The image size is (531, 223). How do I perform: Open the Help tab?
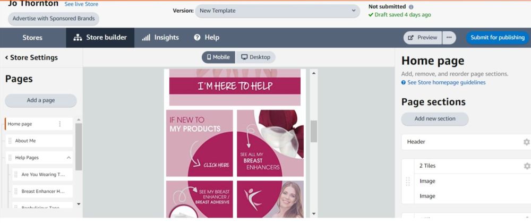(207, 38)
